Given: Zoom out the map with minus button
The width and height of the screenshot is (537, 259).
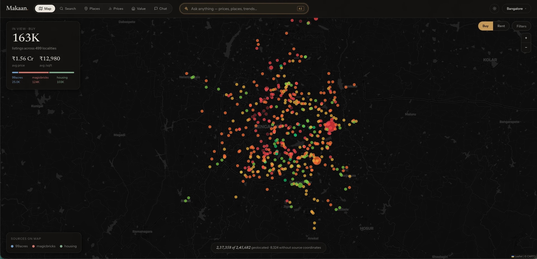Looking at the screenshot, I should (526, 47).
